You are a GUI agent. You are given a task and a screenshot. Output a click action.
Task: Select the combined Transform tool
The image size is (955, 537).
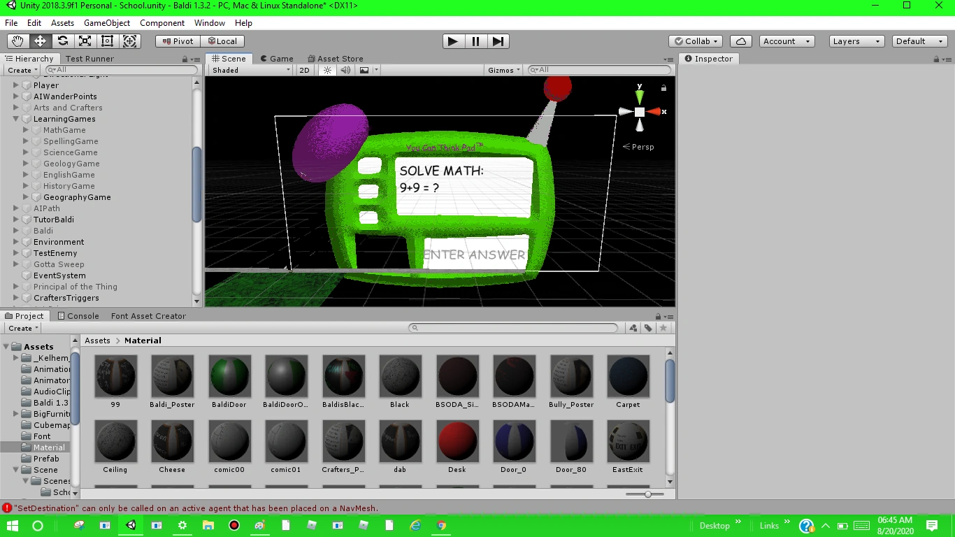[x=130, y=41]
